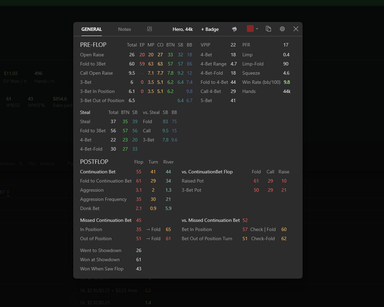Click the Aggression Flop value 3.1
This screenshot has width=384, height=307.
pyautogui.click(x=139, y=190)
